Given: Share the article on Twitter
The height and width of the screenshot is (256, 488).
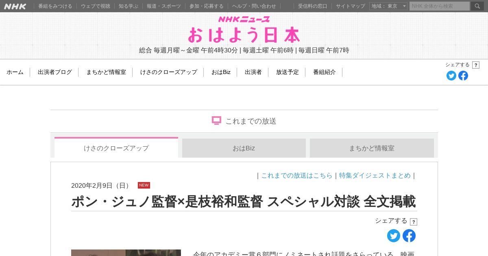Looking at the screenshot, I should coord(394,236).
